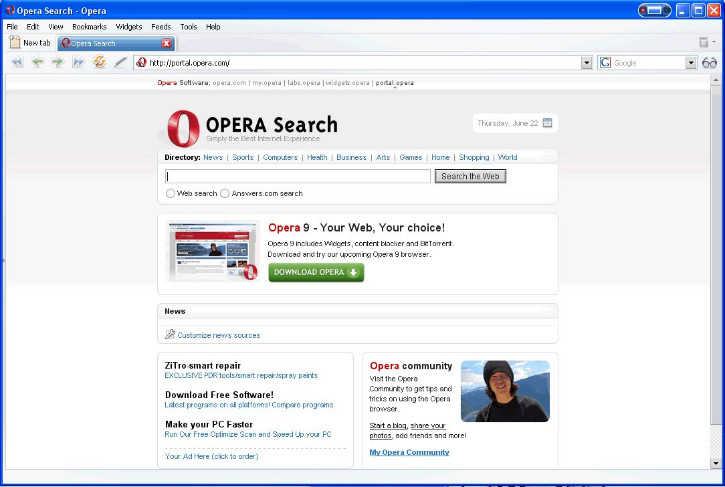The image size is (725, 487).
Task: Go forward with the Forward arrow
Action: click(58, 62)
